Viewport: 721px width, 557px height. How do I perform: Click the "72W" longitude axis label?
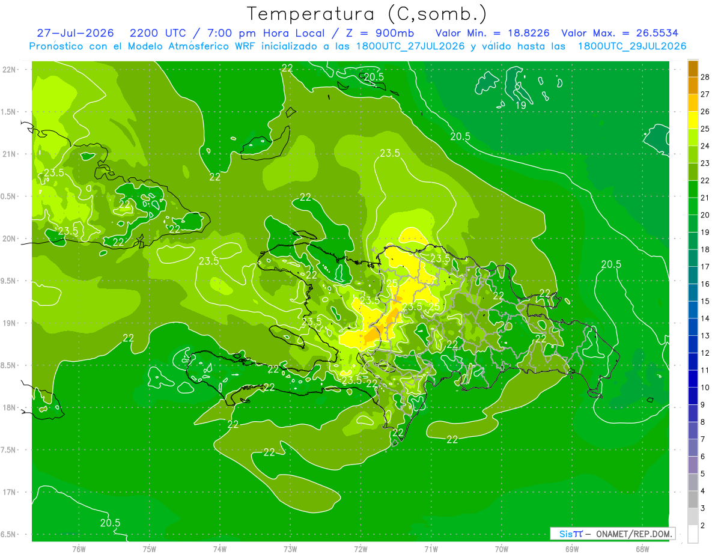click(360, 549)
